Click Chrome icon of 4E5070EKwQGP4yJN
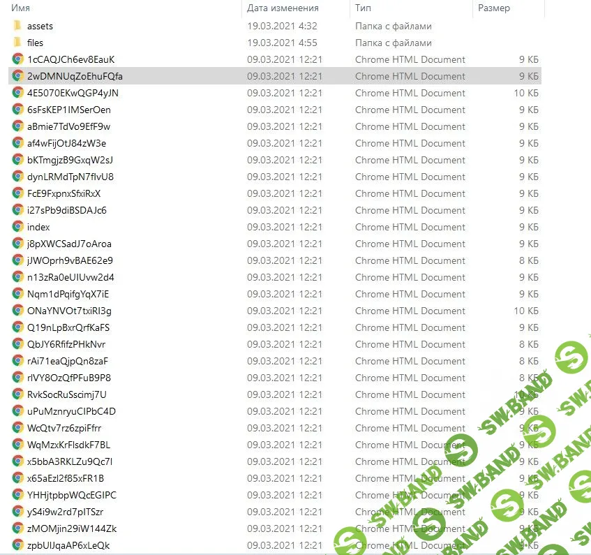Screen dimensions: 591x555 click(18, 93)
